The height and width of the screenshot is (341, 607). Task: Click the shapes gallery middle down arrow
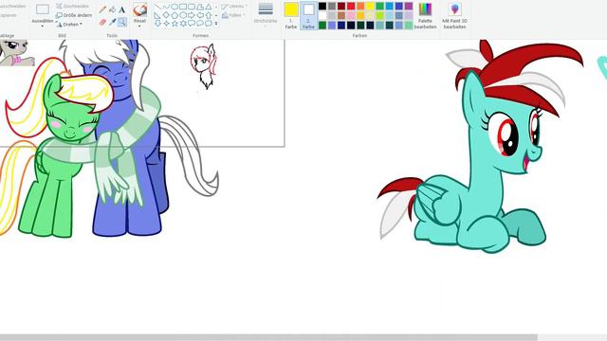[216, 15]
